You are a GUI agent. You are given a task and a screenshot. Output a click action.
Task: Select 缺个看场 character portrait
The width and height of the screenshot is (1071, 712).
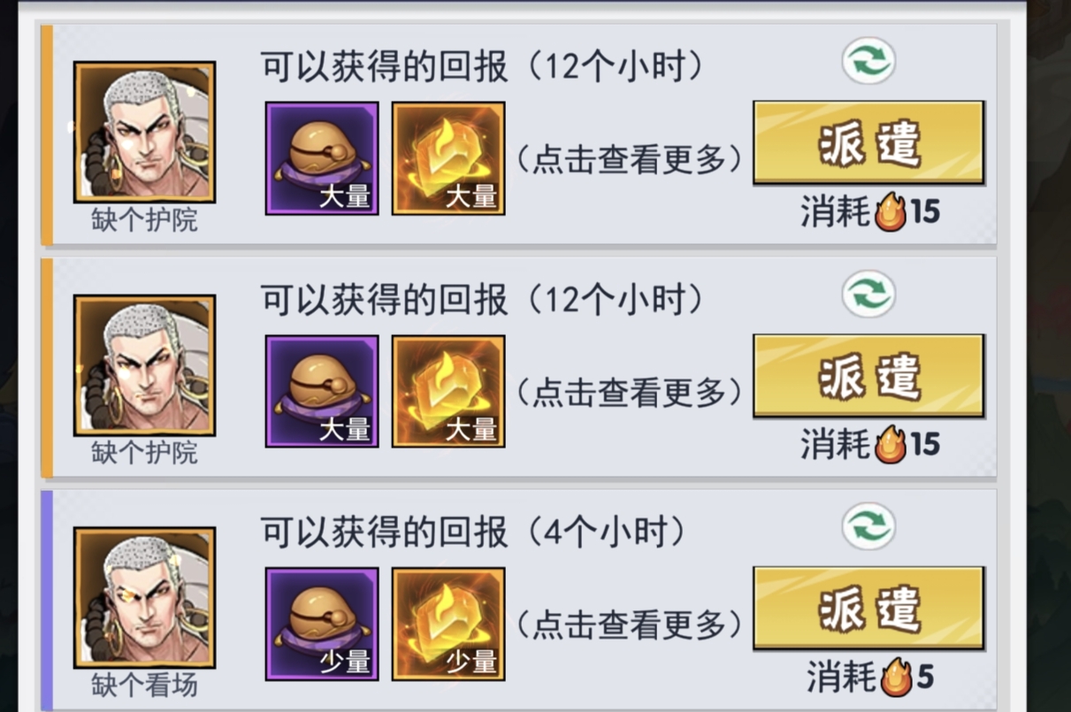click(144, 598)
